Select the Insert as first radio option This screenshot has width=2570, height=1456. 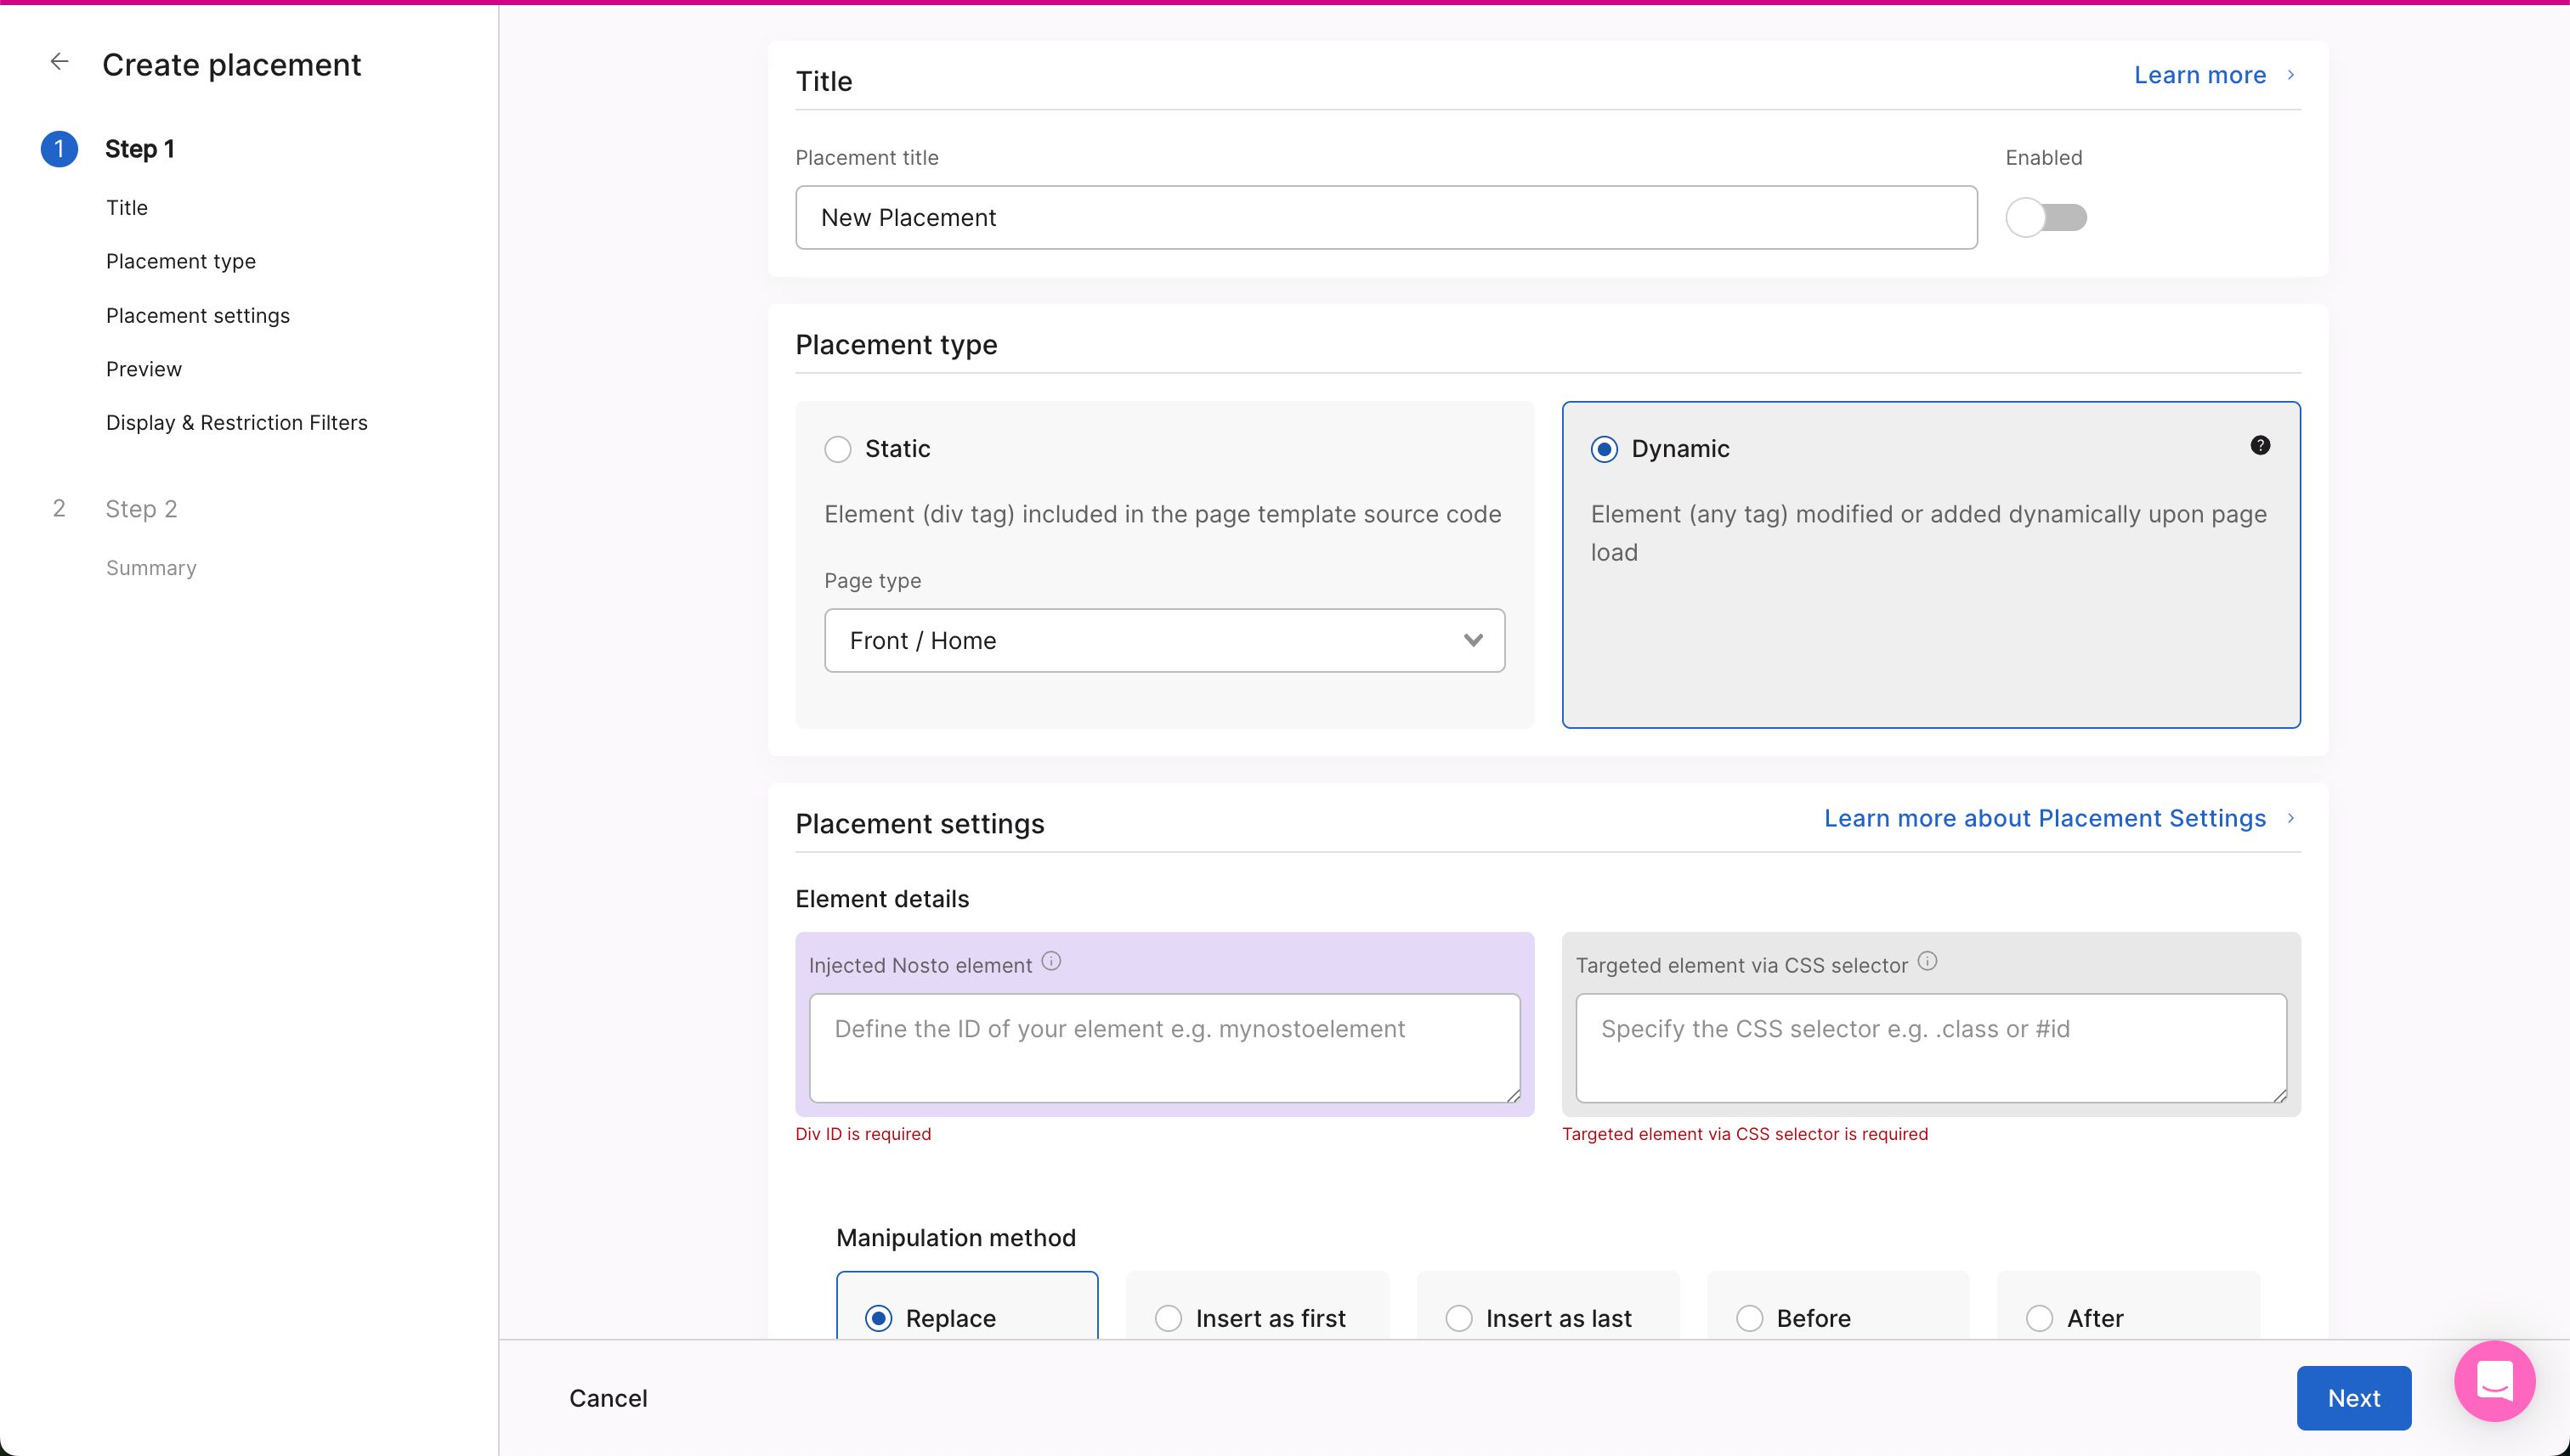pos(1168,1318)
